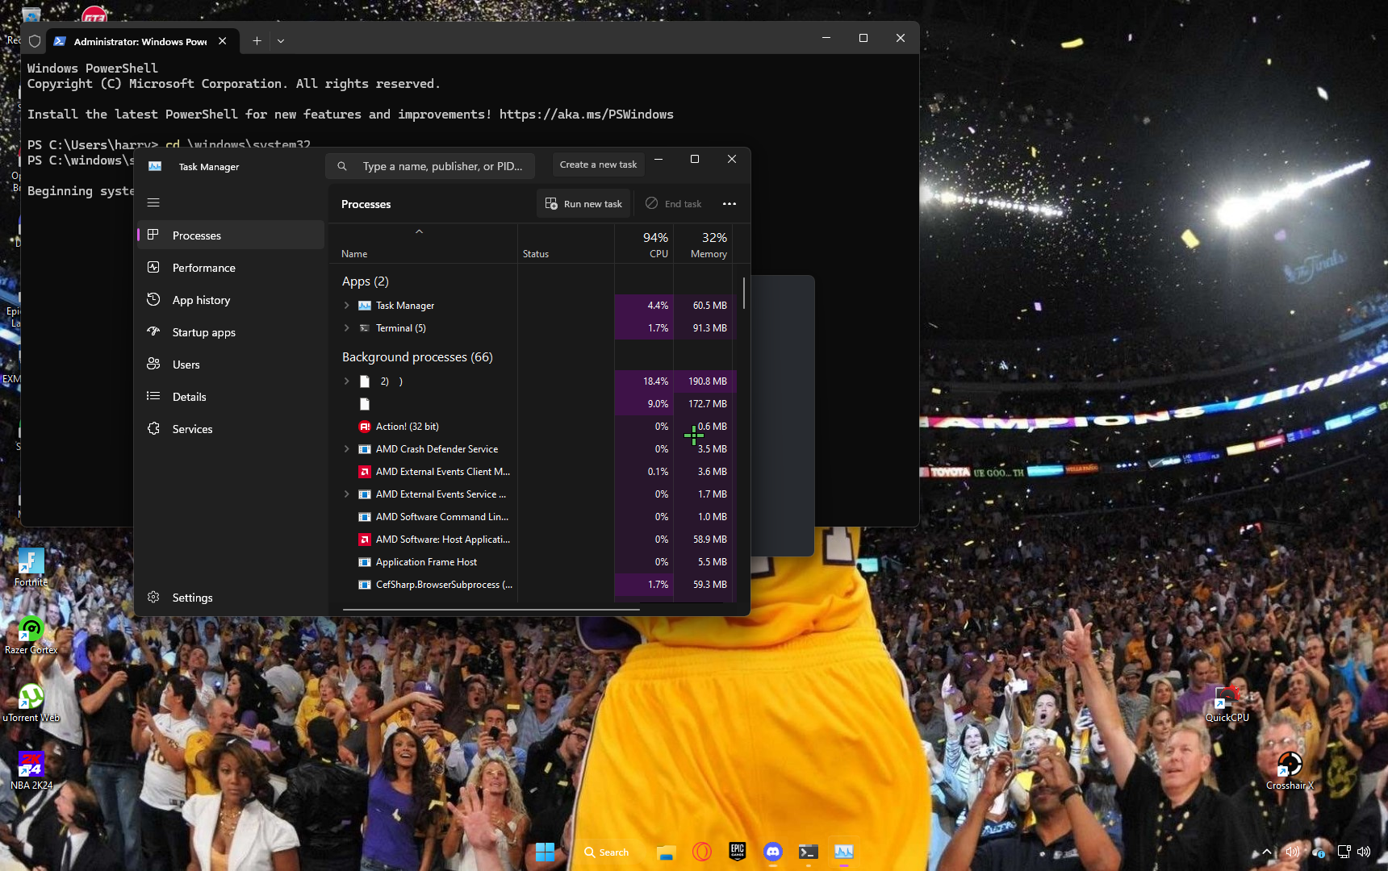Click the Task Manager search field
The width and height of the screenshot is (1388, 871).
430,166
